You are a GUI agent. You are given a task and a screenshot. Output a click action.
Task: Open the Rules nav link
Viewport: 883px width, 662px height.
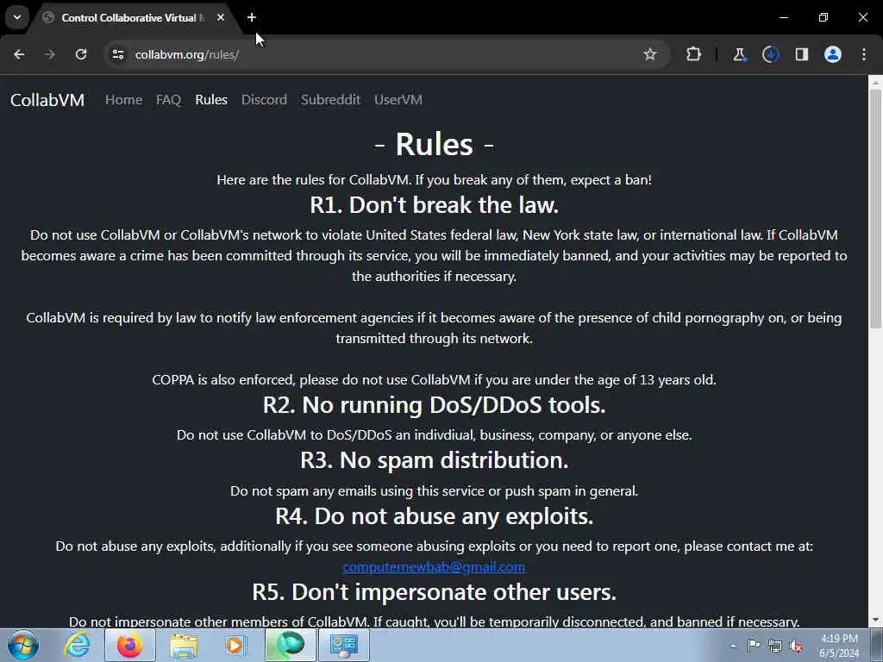[211, 100]
